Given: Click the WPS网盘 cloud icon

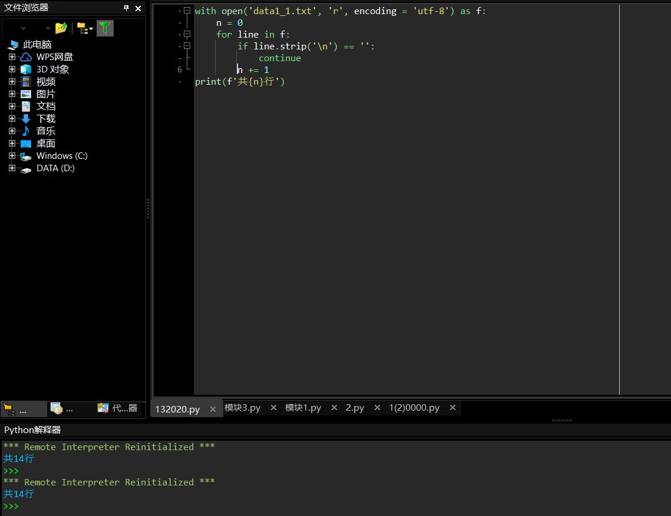Looking at the screenshot, I should [26, 57].
